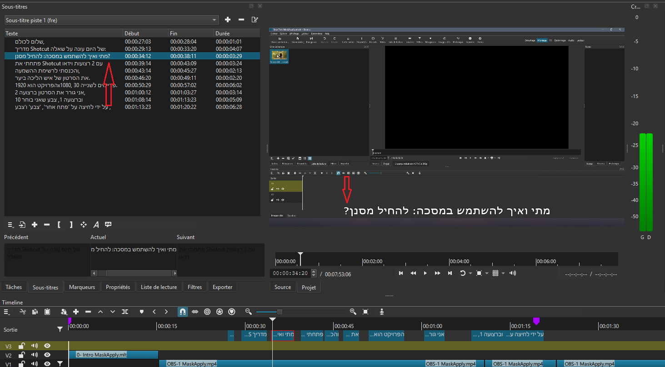Viewport: 665px width, 367px height.
Task: Hide the V3 track with eye icon
Action: 47,346
